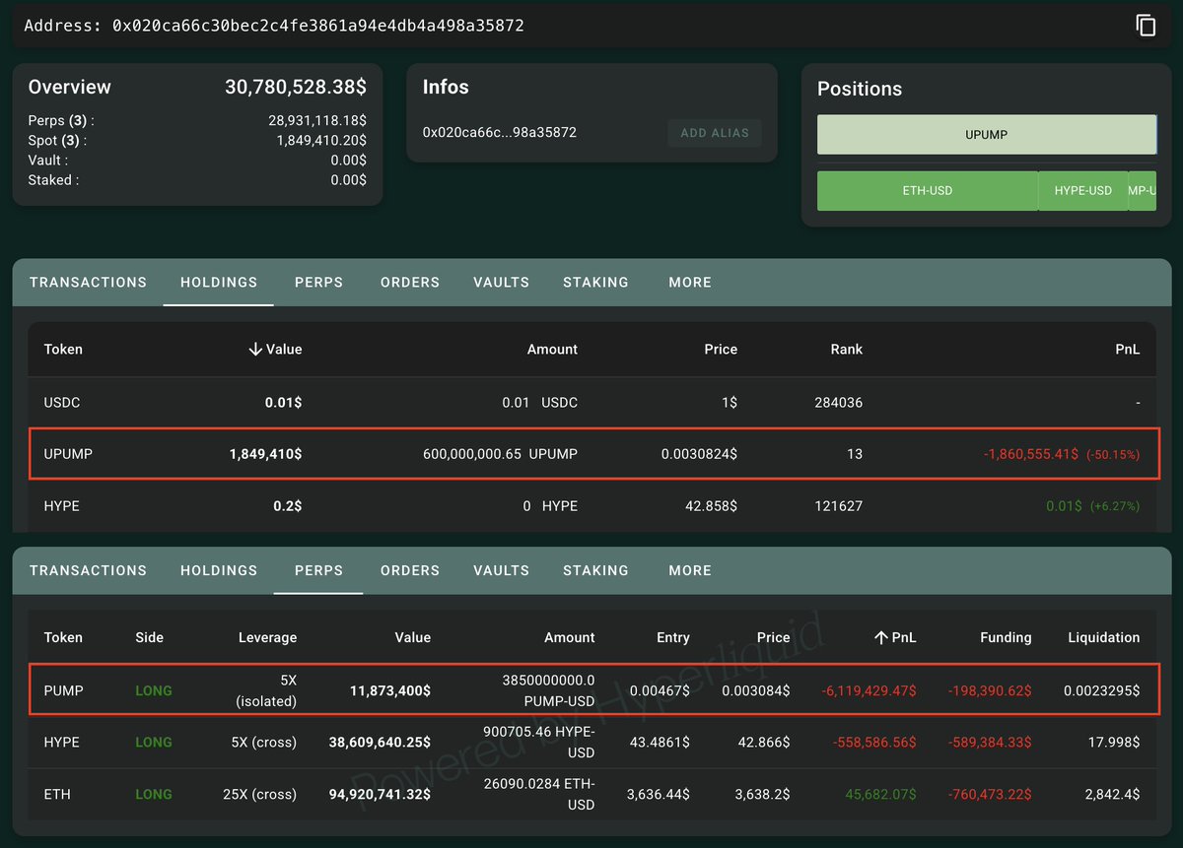Sort perps by the Funding column header
This screenshot has width=1183, height=848.
click(x=1006, y=637)
